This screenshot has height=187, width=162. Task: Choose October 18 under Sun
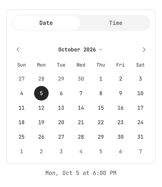point(22,122)
